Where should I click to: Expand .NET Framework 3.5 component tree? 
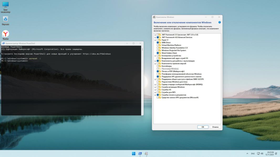pos(155,35)
